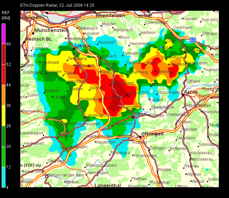229x198 pixels.
Task: Click the dark red 52-60 legend band
Action: pos(3,54)
